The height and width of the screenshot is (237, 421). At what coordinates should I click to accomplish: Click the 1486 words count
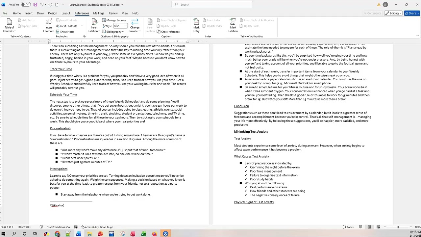click(24, 227)
